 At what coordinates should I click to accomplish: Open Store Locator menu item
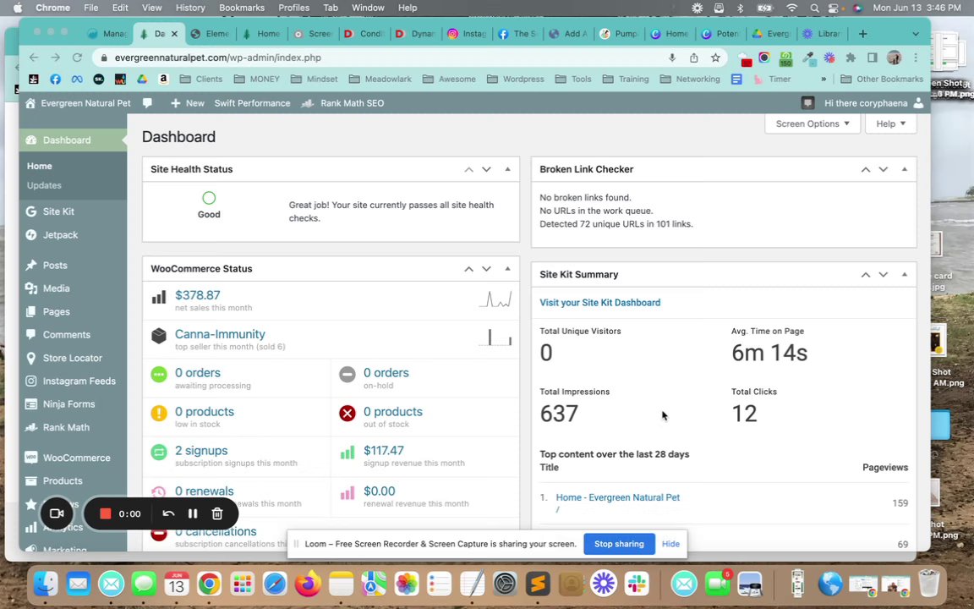pos(72,358)
